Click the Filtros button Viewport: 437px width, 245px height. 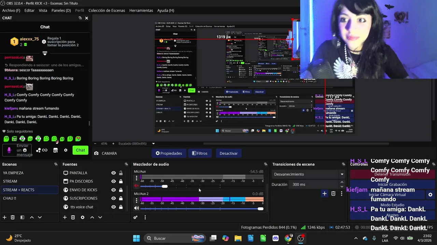point(200,153)
